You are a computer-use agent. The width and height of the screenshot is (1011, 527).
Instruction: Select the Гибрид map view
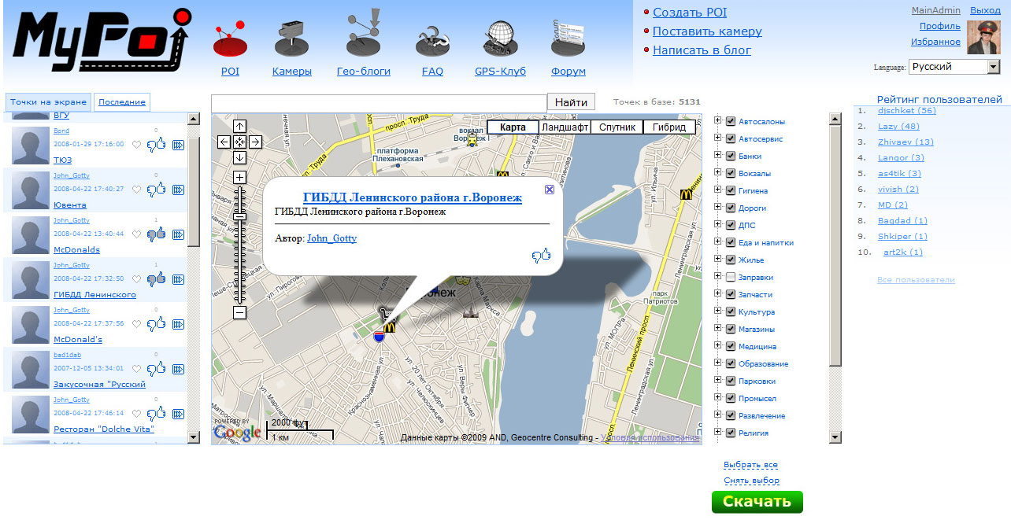(x=669, y=127)
